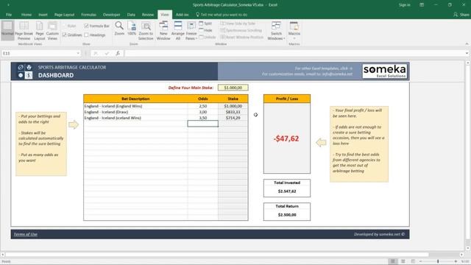Open Ribbon Display Options icon
Image resolution: width=471 pixels, height=265 pixels.
coord(422,5)
